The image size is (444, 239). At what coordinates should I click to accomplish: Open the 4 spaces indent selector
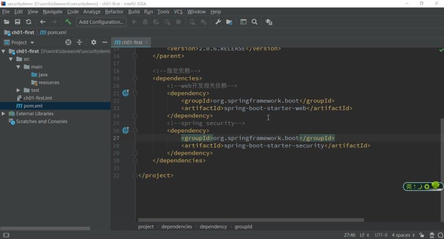(x=403, y=235)
